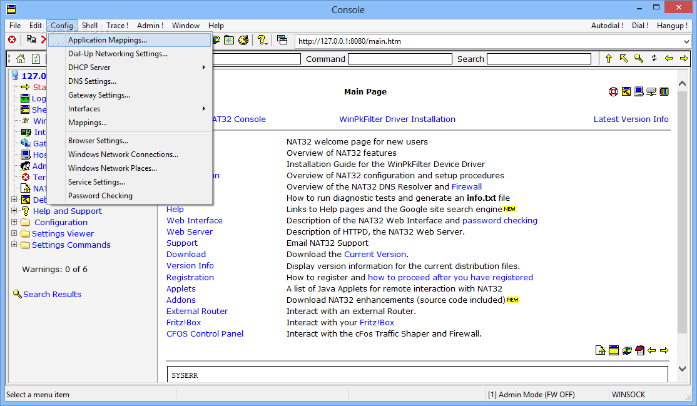Click the red notepad icon at bottom
The image size is (697, 406).
(x=639, y=350)
